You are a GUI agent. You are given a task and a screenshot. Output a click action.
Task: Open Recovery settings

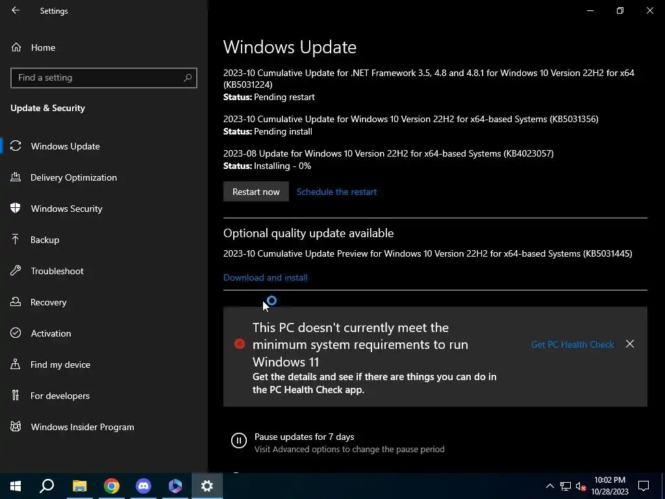[48, 302]
